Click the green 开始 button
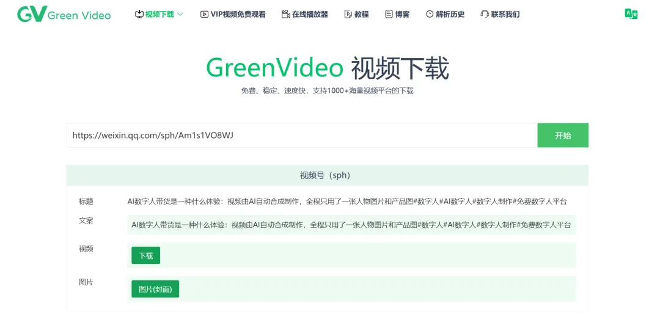This screenshot has width=660, height=317. (x=563, y=136)
